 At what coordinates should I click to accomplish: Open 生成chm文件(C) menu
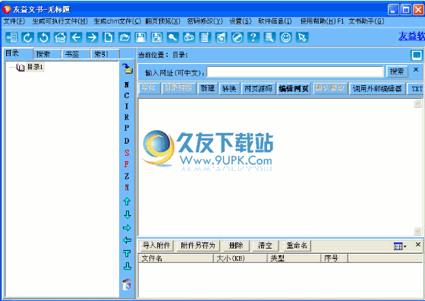coord(117,21)
